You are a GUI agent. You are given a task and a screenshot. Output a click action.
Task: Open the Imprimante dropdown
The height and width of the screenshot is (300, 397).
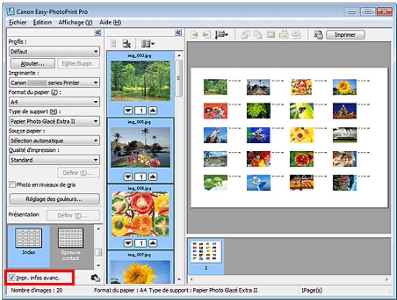pos(54,83)
